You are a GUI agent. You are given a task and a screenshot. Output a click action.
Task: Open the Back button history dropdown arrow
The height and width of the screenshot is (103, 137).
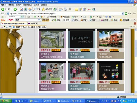click(x=12, y=9)
